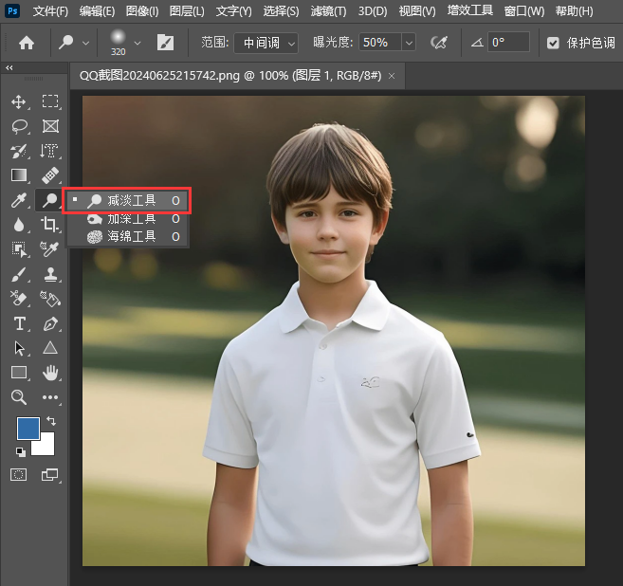Image resolution: width=623 pixels, height=586 pixels.
Task: Toggle Quick Mask mode
Action: (19, 475)
